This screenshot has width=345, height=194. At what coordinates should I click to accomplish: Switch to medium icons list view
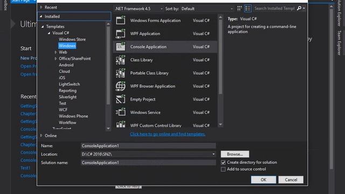[248, 9]
